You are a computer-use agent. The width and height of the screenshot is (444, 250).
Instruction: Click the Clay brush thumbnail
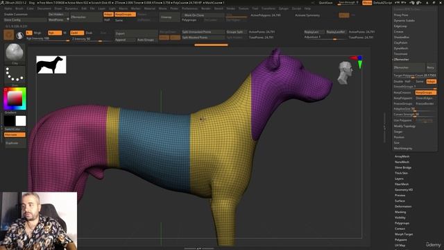point(15,54)
